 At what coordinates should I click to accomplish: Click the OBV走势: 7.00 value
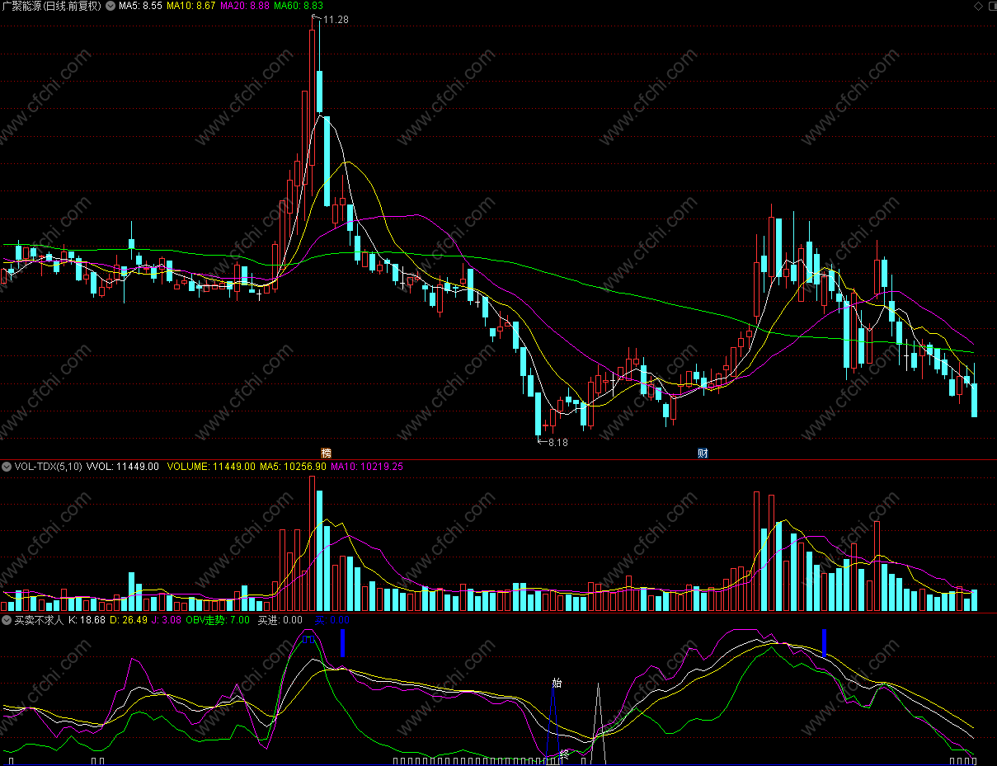pyautogui.click(x=218, y=620)
